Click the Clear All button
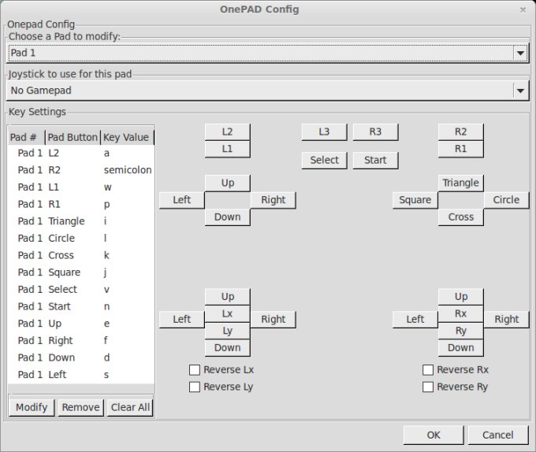The height and width of the screenshot is (452, 536). [130, 407]
